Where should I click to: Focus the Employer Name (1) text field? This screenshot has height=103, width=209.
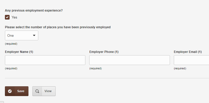tap(45, 60)
